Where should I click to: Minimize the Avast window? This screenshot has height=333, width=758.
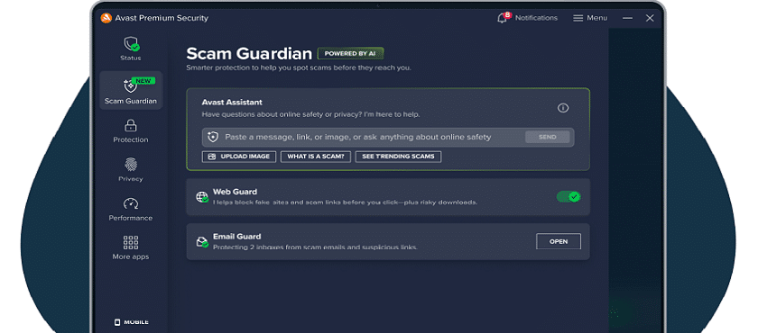tap(627, 18)
